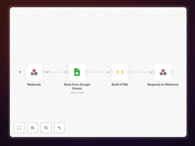Click the 'read: sheet' subtitle text
The height and width of the screenshot is (146, 195).
[x=77, y=93]
